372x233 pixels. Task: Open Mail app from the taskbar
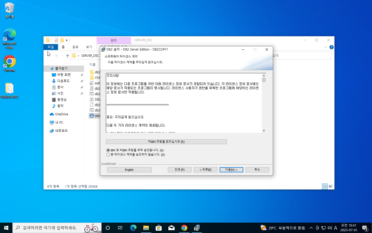[171, 228]
